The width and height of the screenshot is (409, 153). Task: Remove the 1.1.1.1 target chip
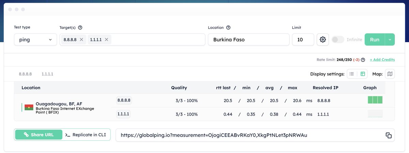tap(106, 39)
